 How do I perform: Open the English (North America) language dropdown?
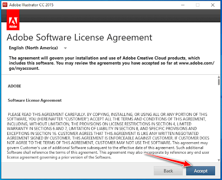pyautogui.click(x=38, y=48)
